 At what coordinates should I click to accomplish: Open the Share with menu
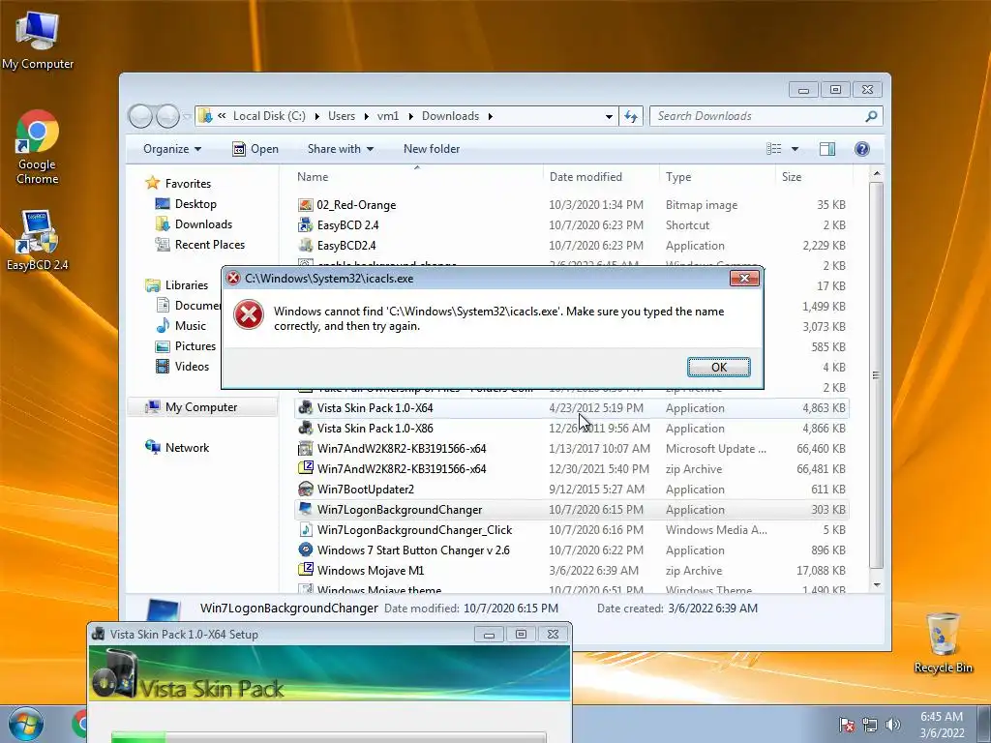point(340,149)
